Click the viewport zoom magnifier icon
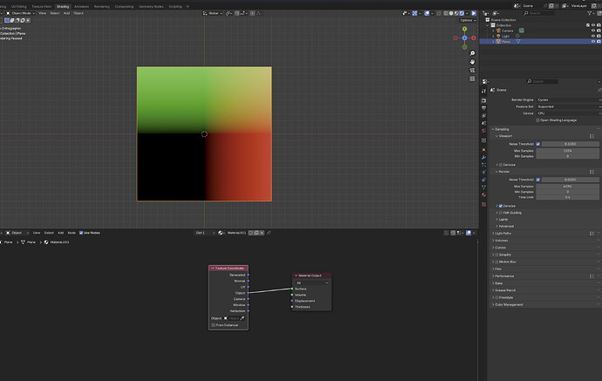602x381 pixels. (x=472, y=53)
